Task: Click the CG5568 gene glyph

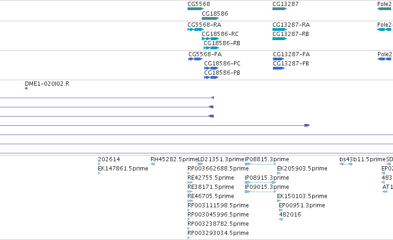Action: click(195, 9)
